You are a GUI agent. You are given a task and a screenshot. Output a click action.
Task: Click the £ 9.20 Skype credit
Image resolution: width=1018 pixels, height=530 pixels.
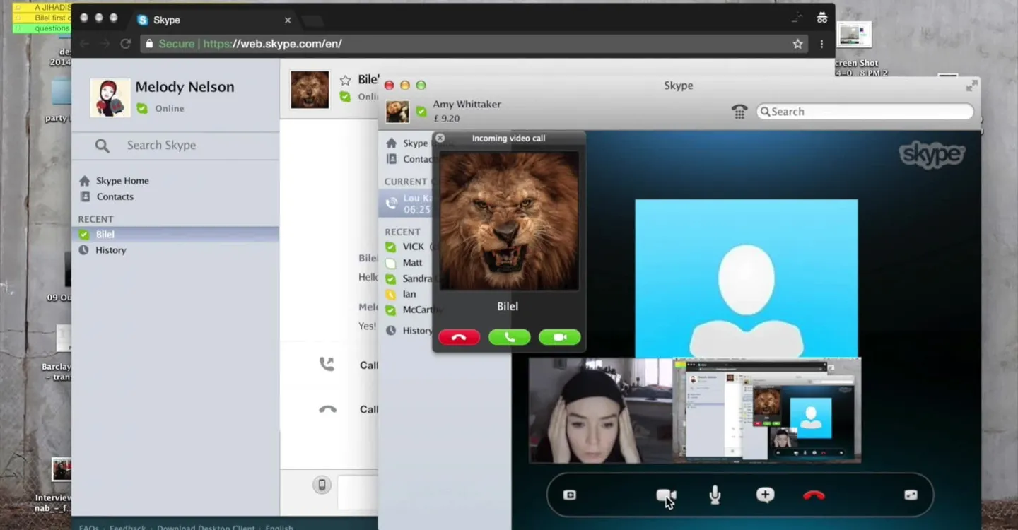pyautogui.click(x=446, y=118)
